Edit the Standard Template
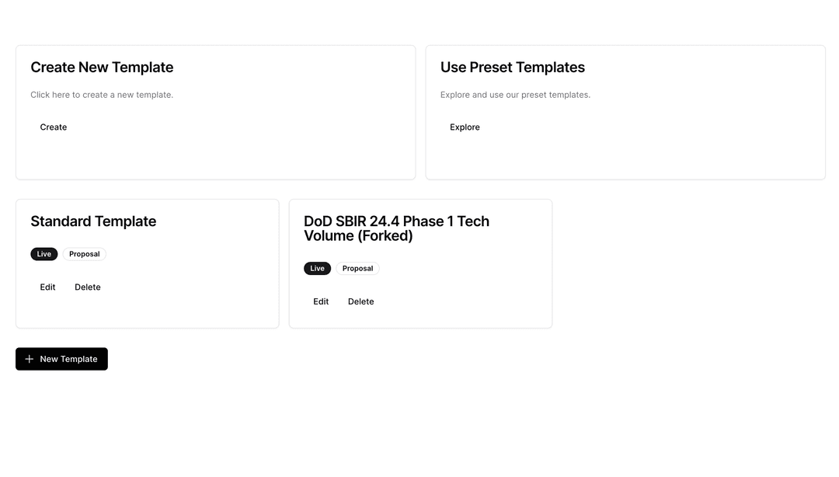Screen dimensions: 839x477 coord(48,287)
